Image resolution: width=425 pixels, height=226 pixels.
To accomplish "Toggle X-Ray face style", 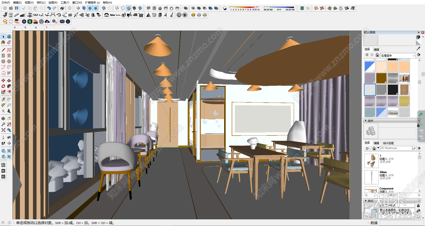I will tap(104, 8).
